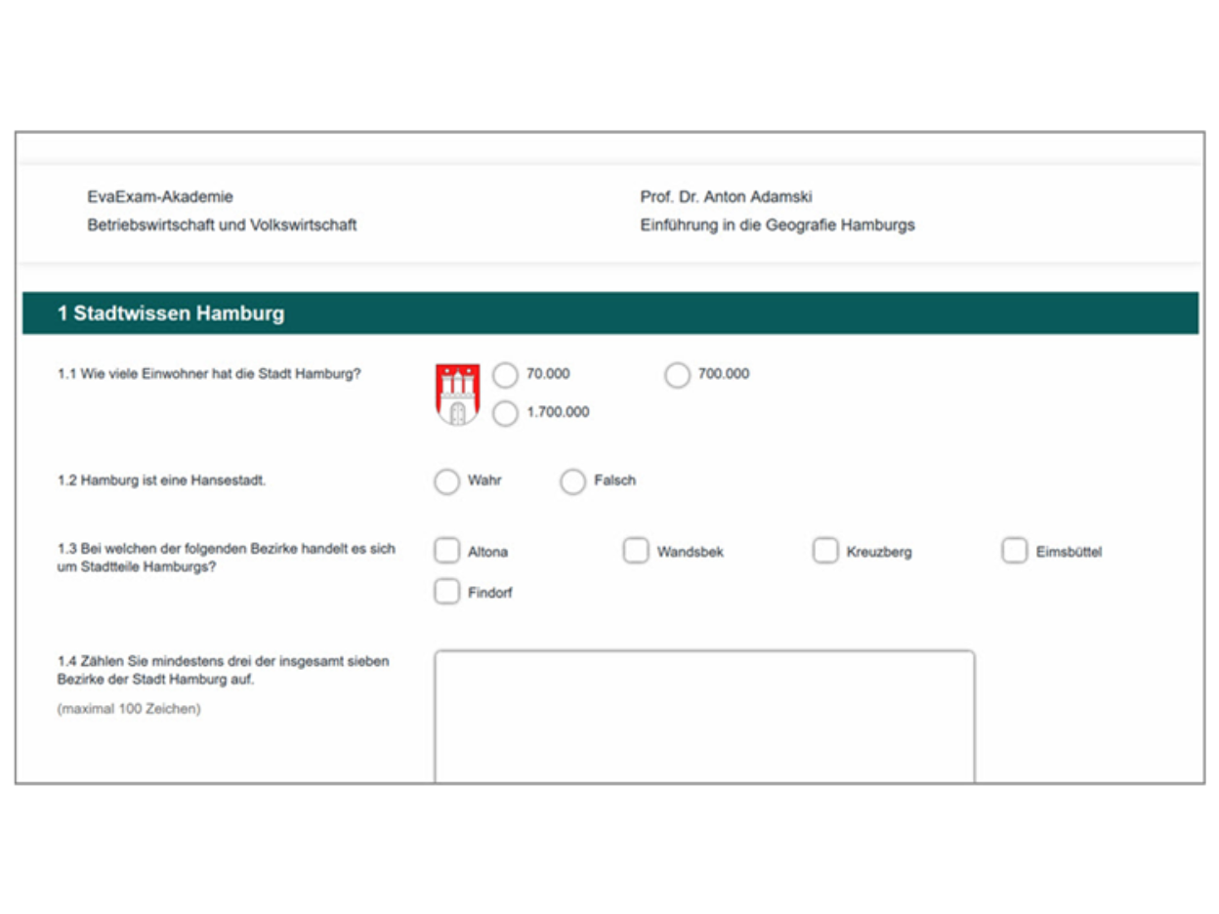This screenshot has width=1219, height=914.
Task: Click the Betriebswirtschaft und Volkswirtschaft text
Action: (x=222, y=226)
